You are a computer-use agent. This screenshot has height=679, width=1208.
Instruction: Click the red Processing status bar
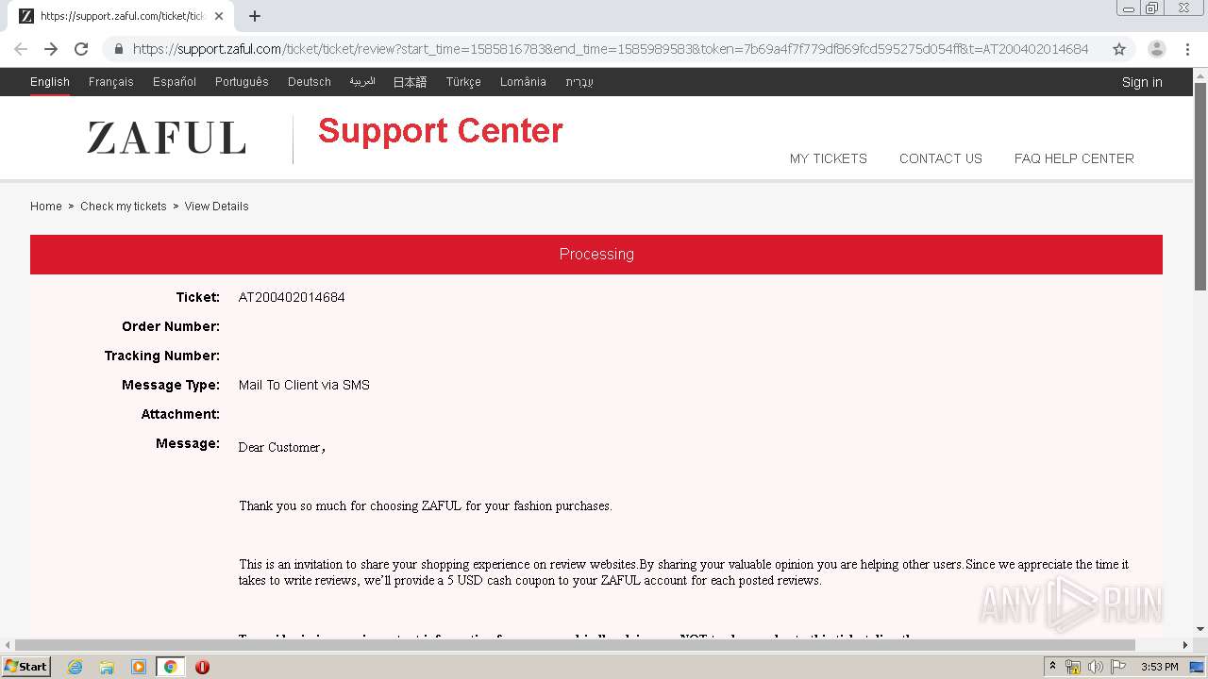596,255
